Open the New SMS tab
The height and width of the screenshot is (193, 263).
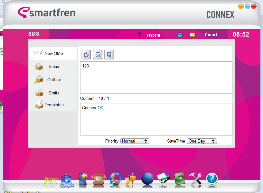click(53, 53)
